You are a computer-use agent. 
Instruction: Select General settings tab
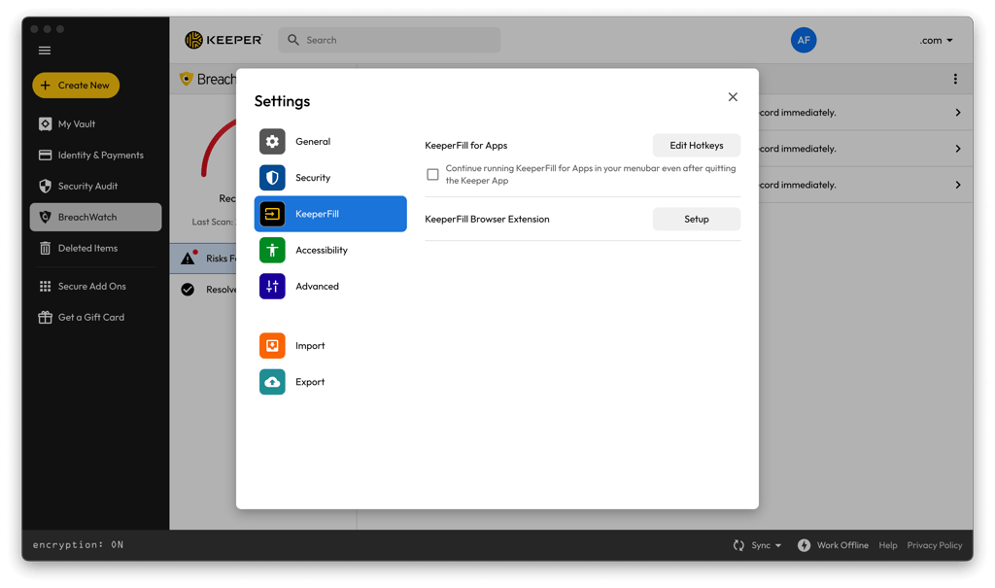tap(330, 142)
